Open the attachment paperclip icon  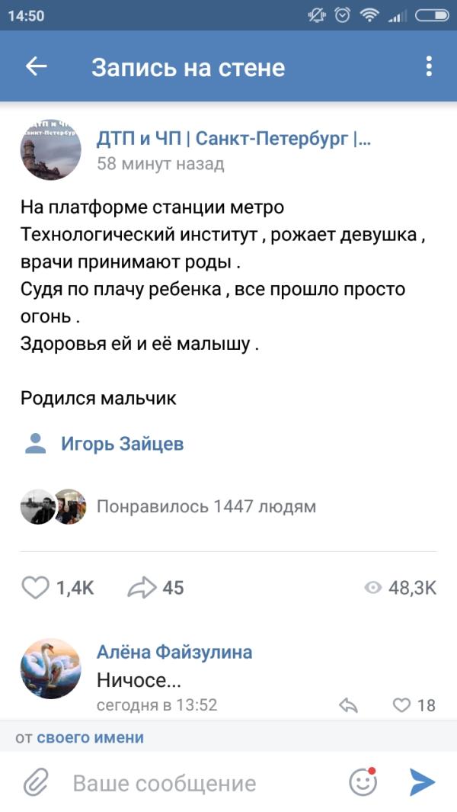pos(36,782)
